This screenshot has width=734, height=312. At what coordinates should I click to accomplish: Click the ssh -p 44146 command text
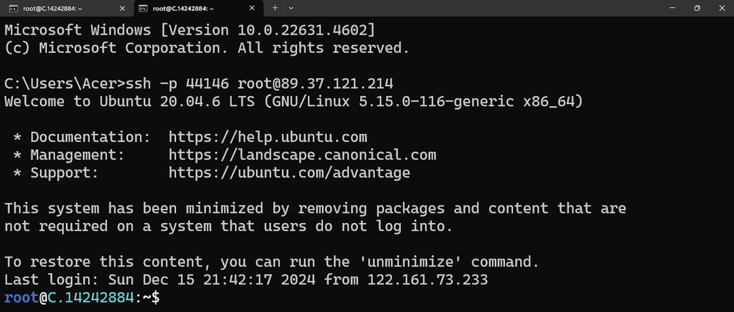(177, 84)
